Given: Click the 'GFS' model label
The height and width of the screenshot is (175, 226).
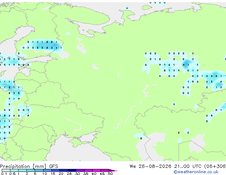Looking at the screenshot, I should pos(53,166).
